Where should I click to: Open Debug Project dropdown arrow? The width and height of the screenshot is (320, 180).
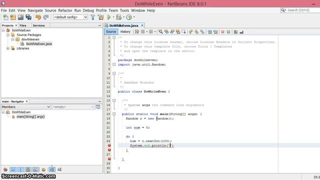(123, 17)
